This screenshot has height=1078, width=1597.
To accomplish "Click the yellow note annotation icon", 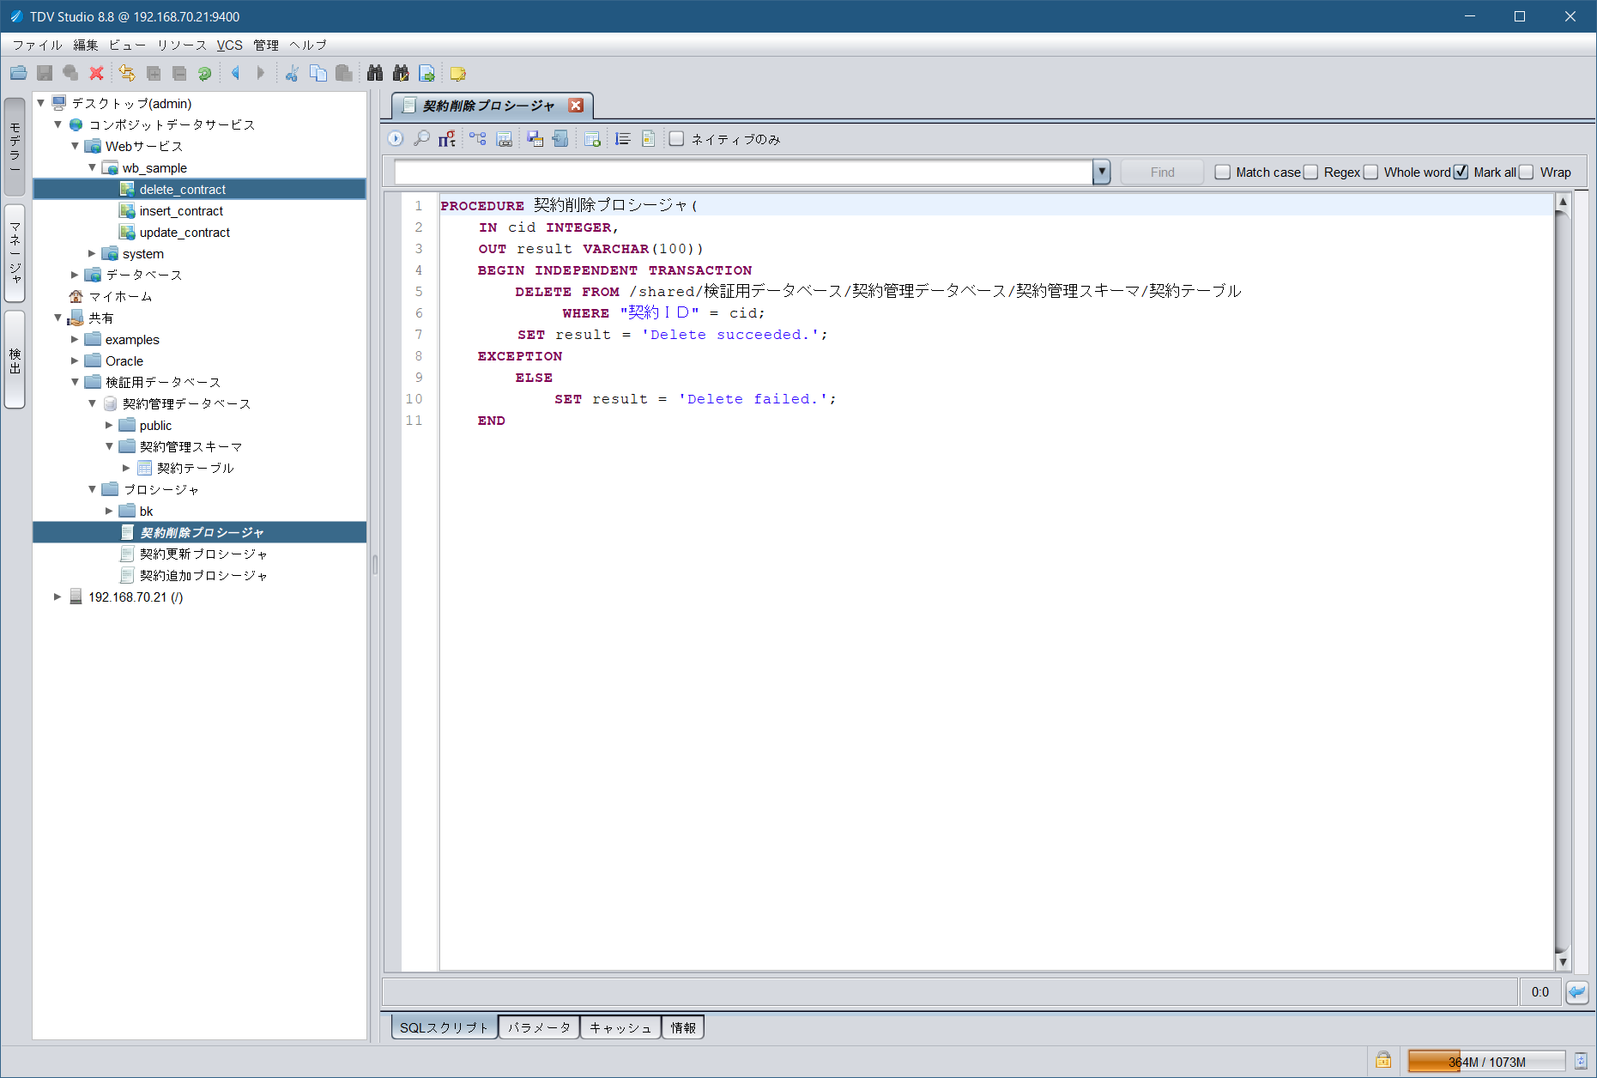I will [x=458, y=74].
